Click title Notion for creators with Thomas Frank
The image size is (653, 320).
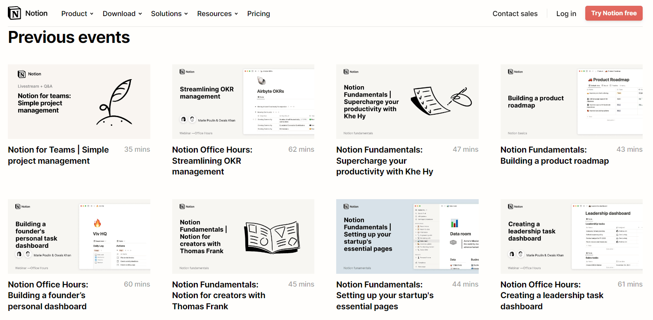pyautogui.click(x=218, y=295)
